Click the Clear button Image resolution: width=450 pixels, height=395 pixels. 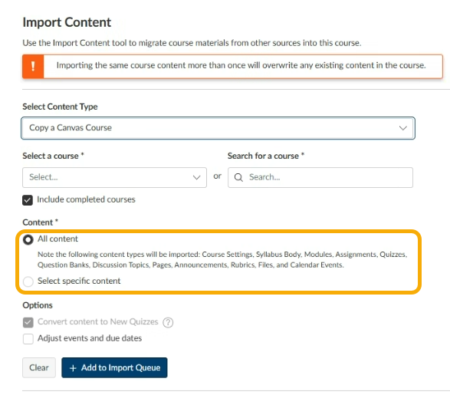(x=39, y=367)
